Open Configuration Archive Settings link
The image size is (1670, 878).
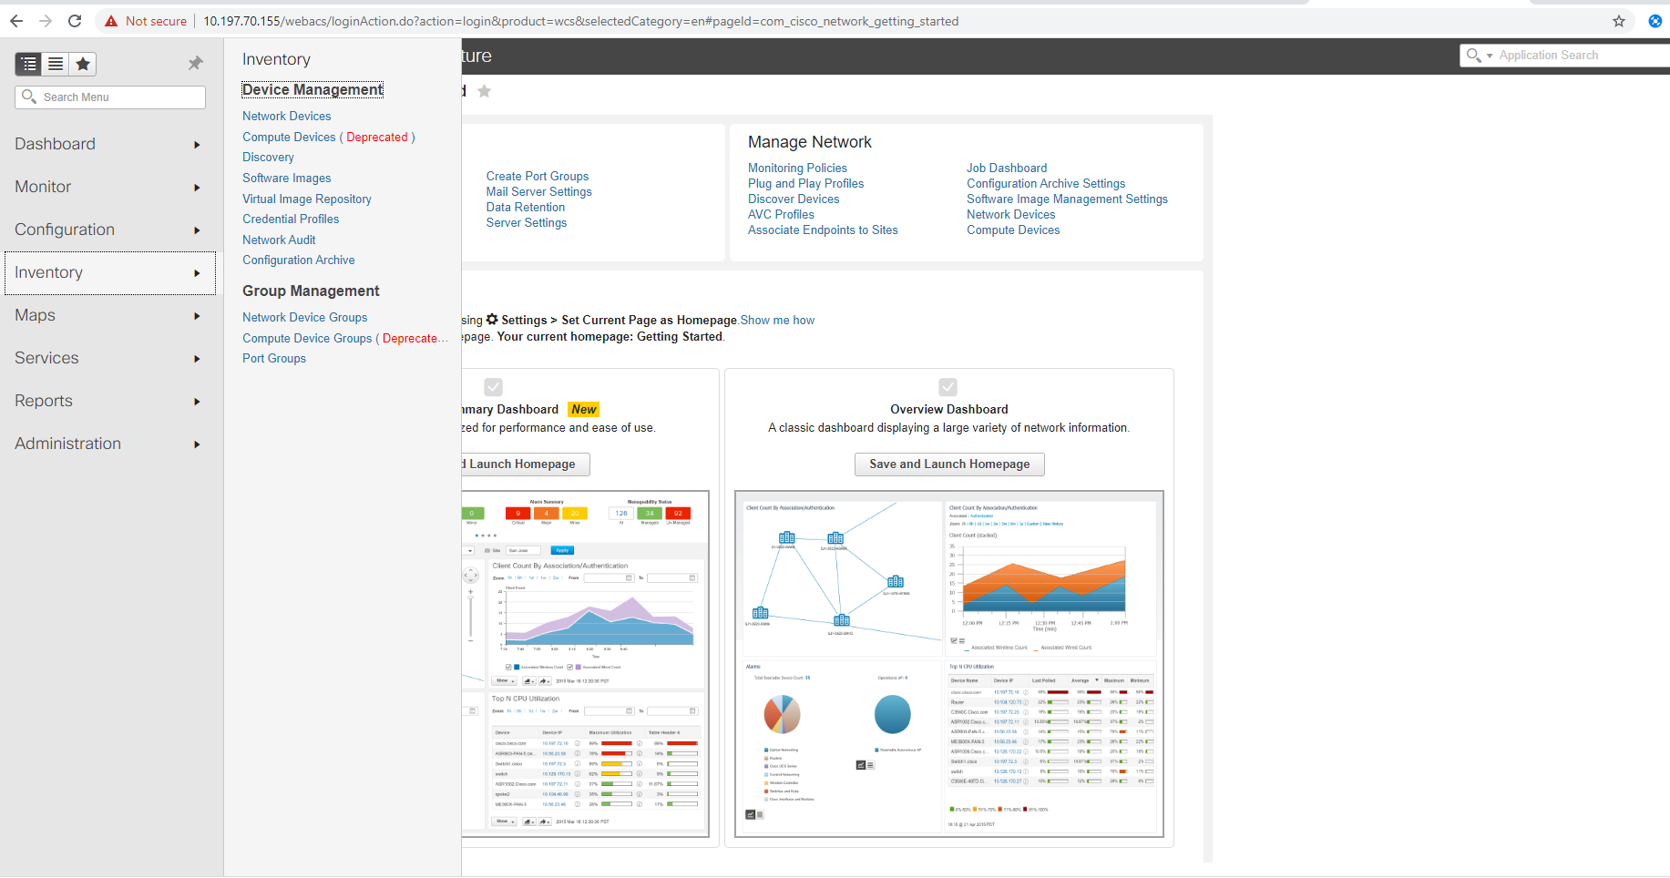coord(1046,183)
